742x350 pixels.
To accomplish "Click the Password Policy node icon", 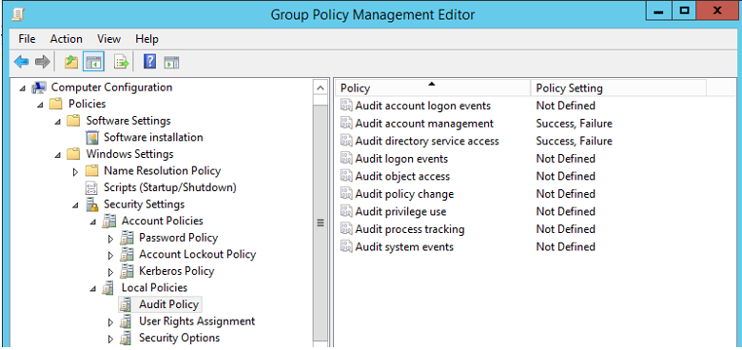I will point(127,238).
